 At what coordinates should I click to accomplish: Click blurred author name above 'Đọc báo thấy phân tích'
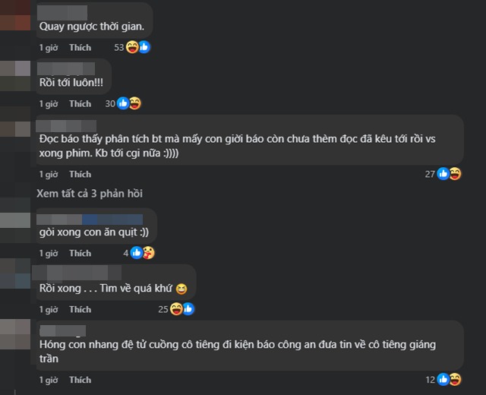(x=67, y=125)
